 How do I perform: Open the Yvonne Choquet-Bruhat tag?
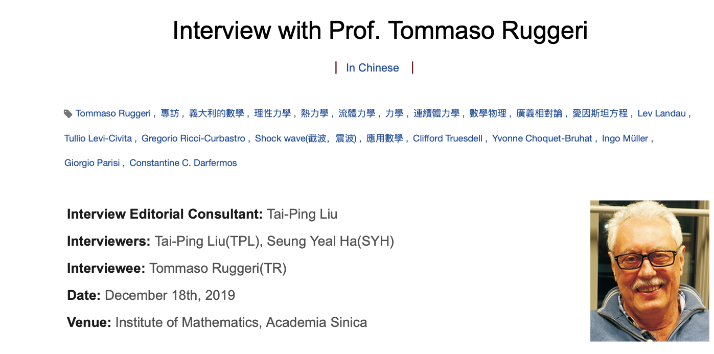point(542,138)
